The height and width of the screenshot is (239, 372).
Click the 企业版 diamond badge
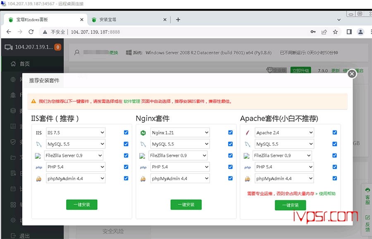tap(277, 70)
